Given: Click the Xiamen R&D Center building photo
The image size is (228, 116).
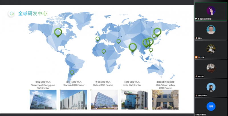Looking at the screenshot, I should pos(74,100).
